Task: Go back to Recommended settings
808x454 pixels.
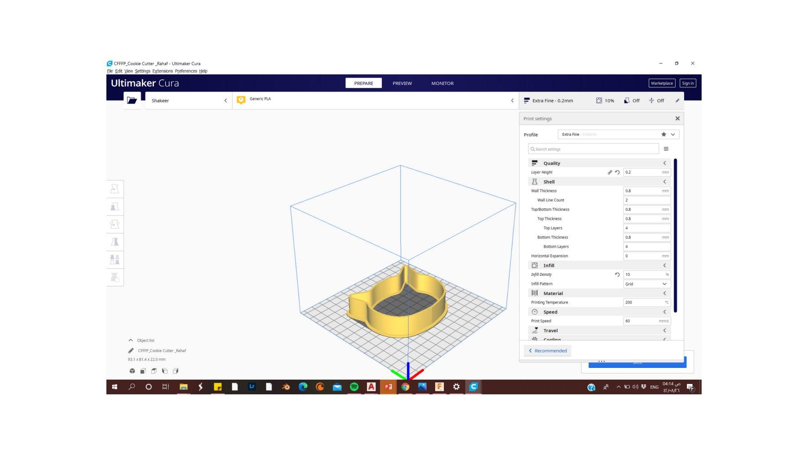Action: click(x=548, y=351)
